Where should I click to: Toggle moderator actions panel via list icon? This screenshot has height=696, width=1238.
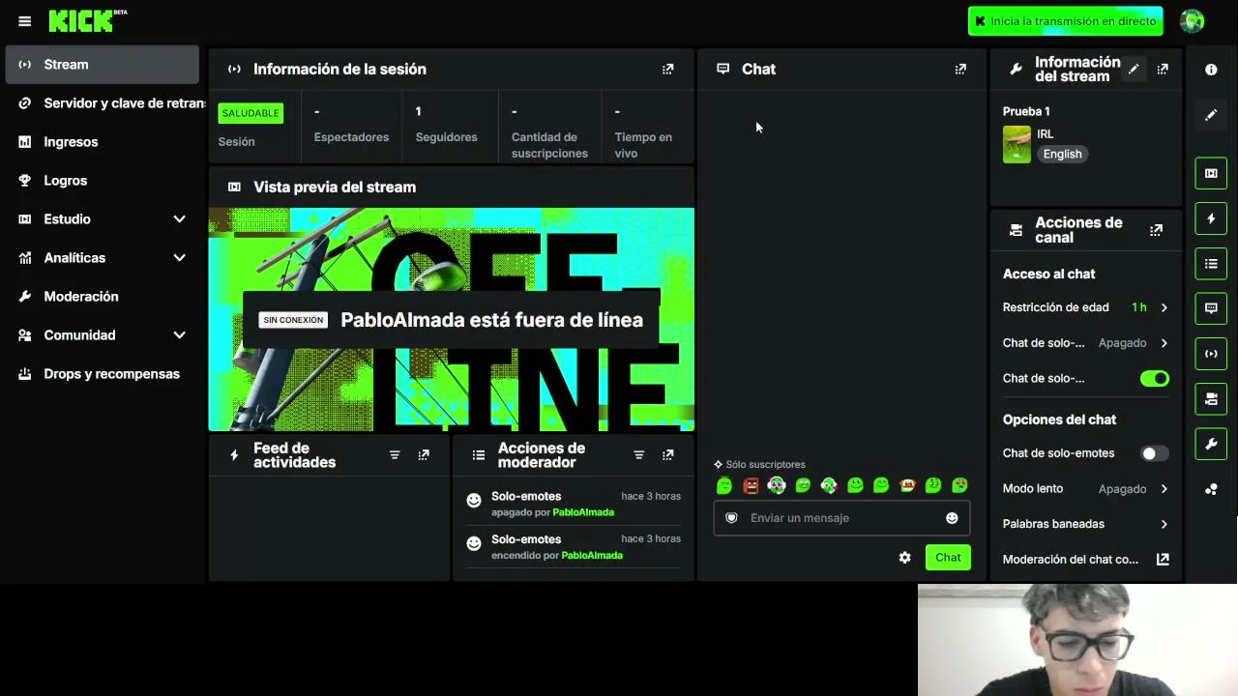[x=1211, y=263]
